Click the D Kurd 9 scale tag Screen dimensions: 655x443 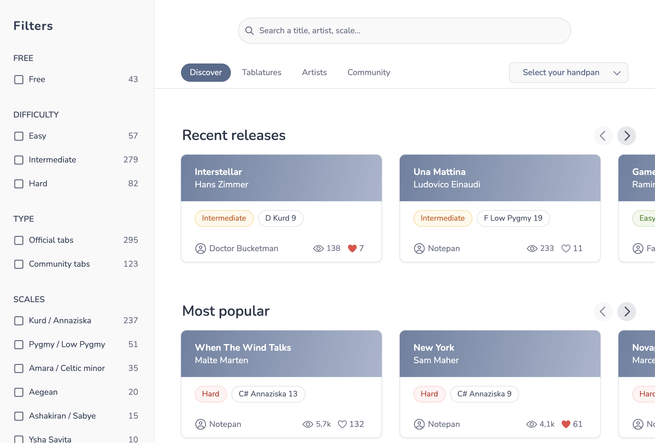281,218
